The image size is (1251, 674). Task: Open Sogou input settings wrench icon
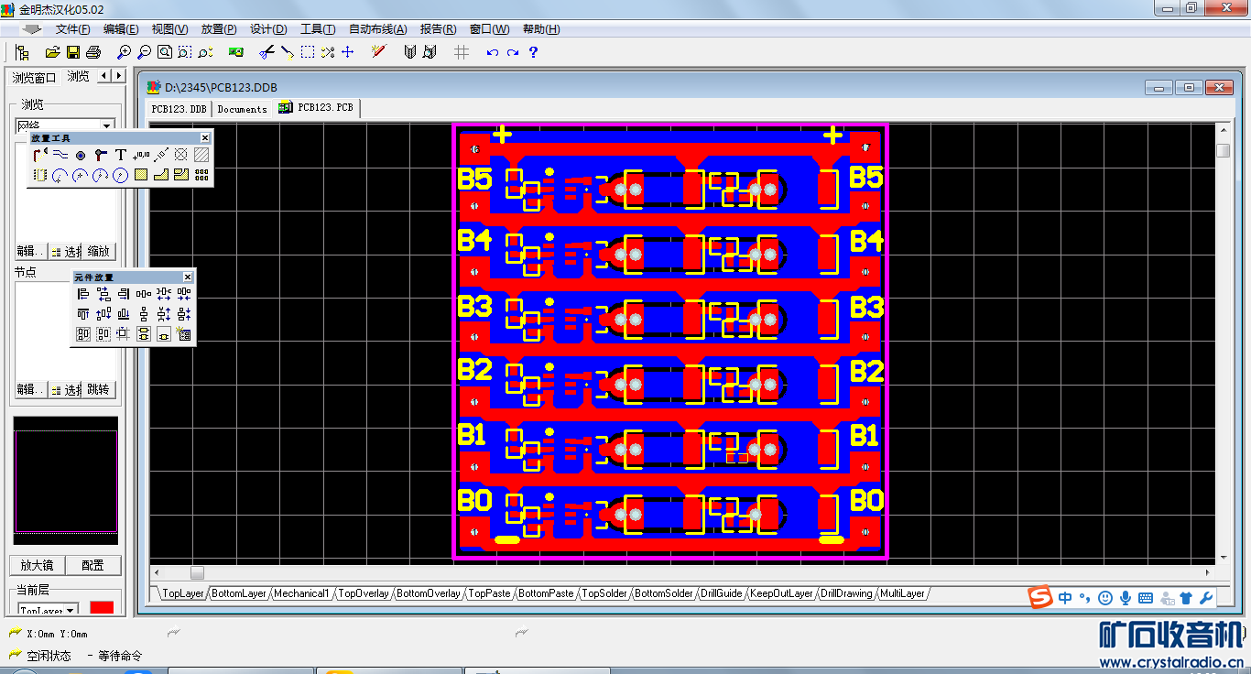pos(1205,598)
